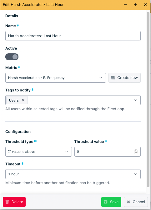Open the Threshold type dropdown

pos(38,152)
